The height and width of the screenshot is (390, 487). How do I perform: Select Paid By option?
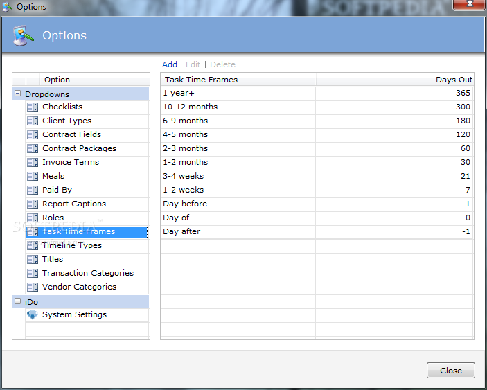point(87,190)
